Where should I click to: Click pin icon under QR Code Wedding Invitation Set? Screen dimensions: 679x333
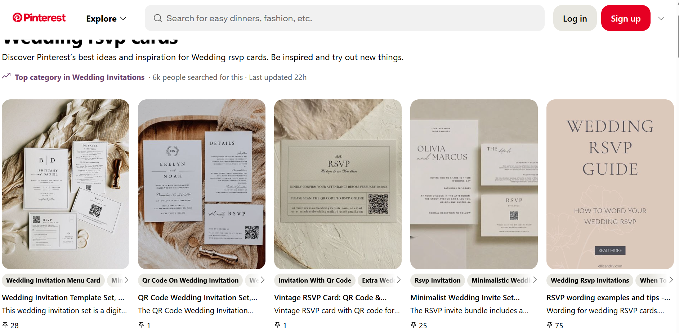(x=141, y=325)
